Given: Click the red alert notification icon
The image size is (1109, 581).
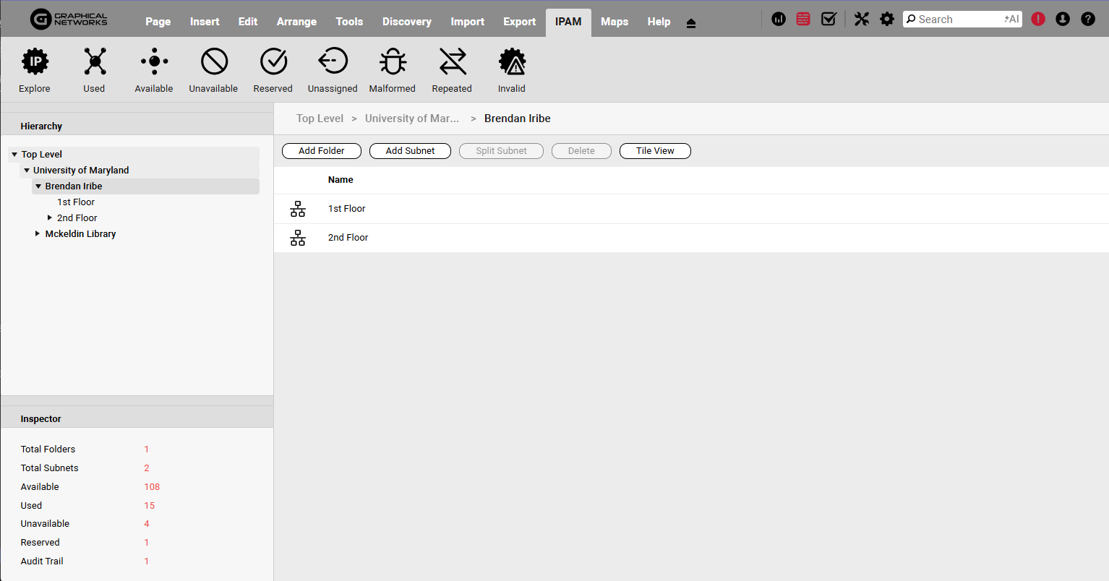Looking at the screenshot, I should pyautogui.click(x=1038, y=20).
